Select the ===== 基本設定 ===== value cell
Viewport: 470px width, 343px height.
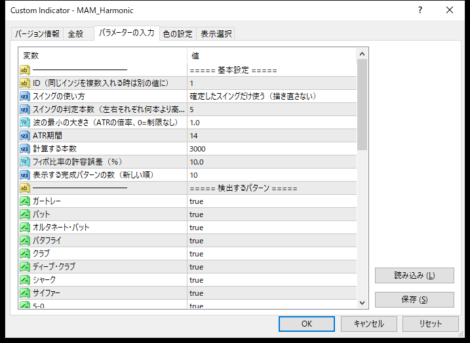pos(271,70)
